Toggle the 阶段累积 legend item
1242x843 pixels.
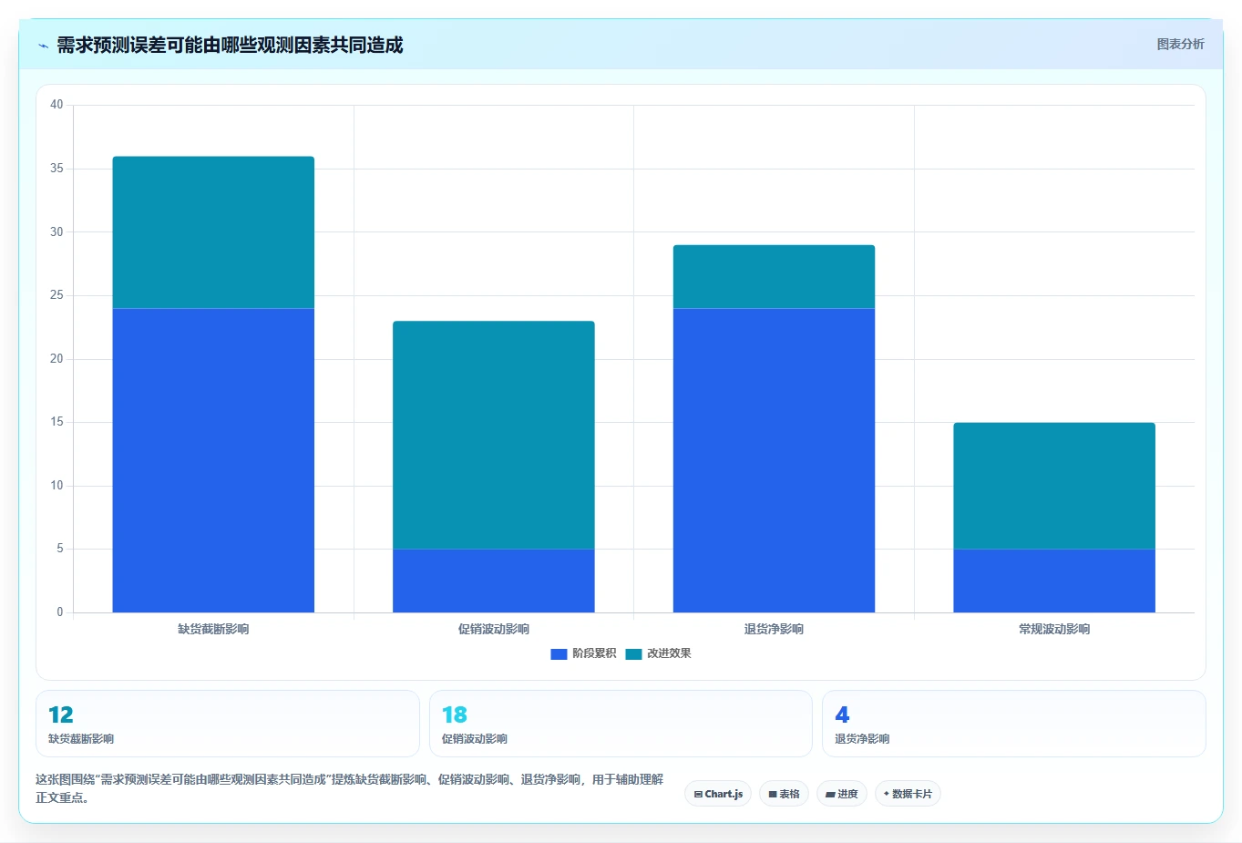(x=583, y=653)
